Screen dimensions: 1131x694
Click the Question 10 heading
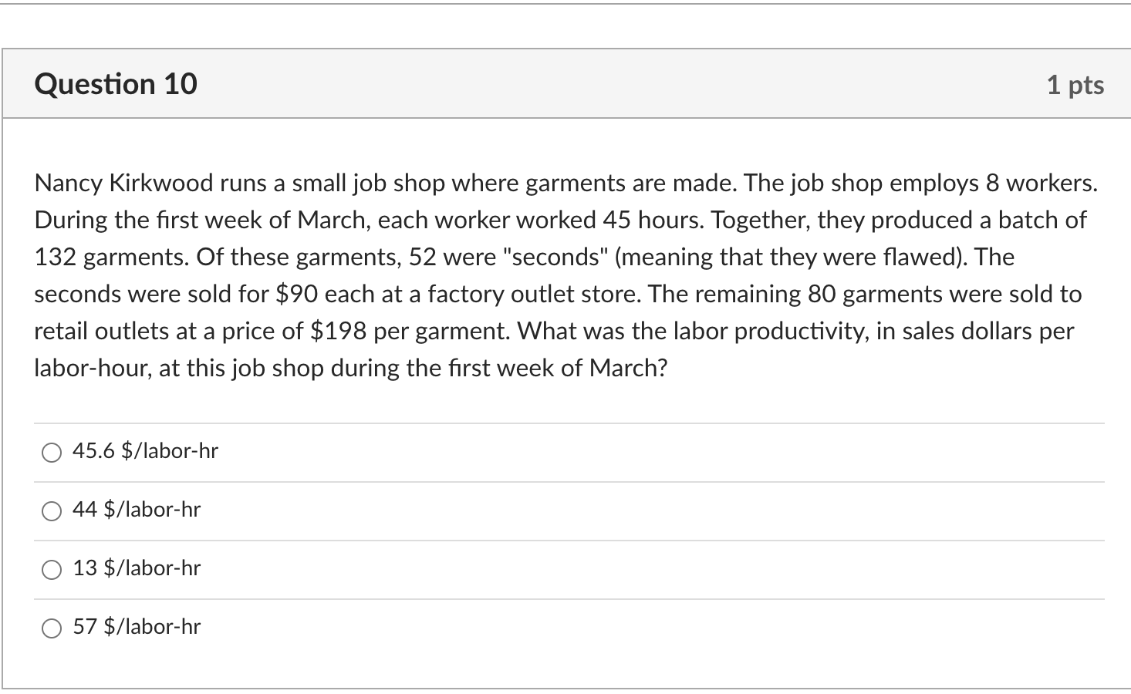[x=116, y=84]
